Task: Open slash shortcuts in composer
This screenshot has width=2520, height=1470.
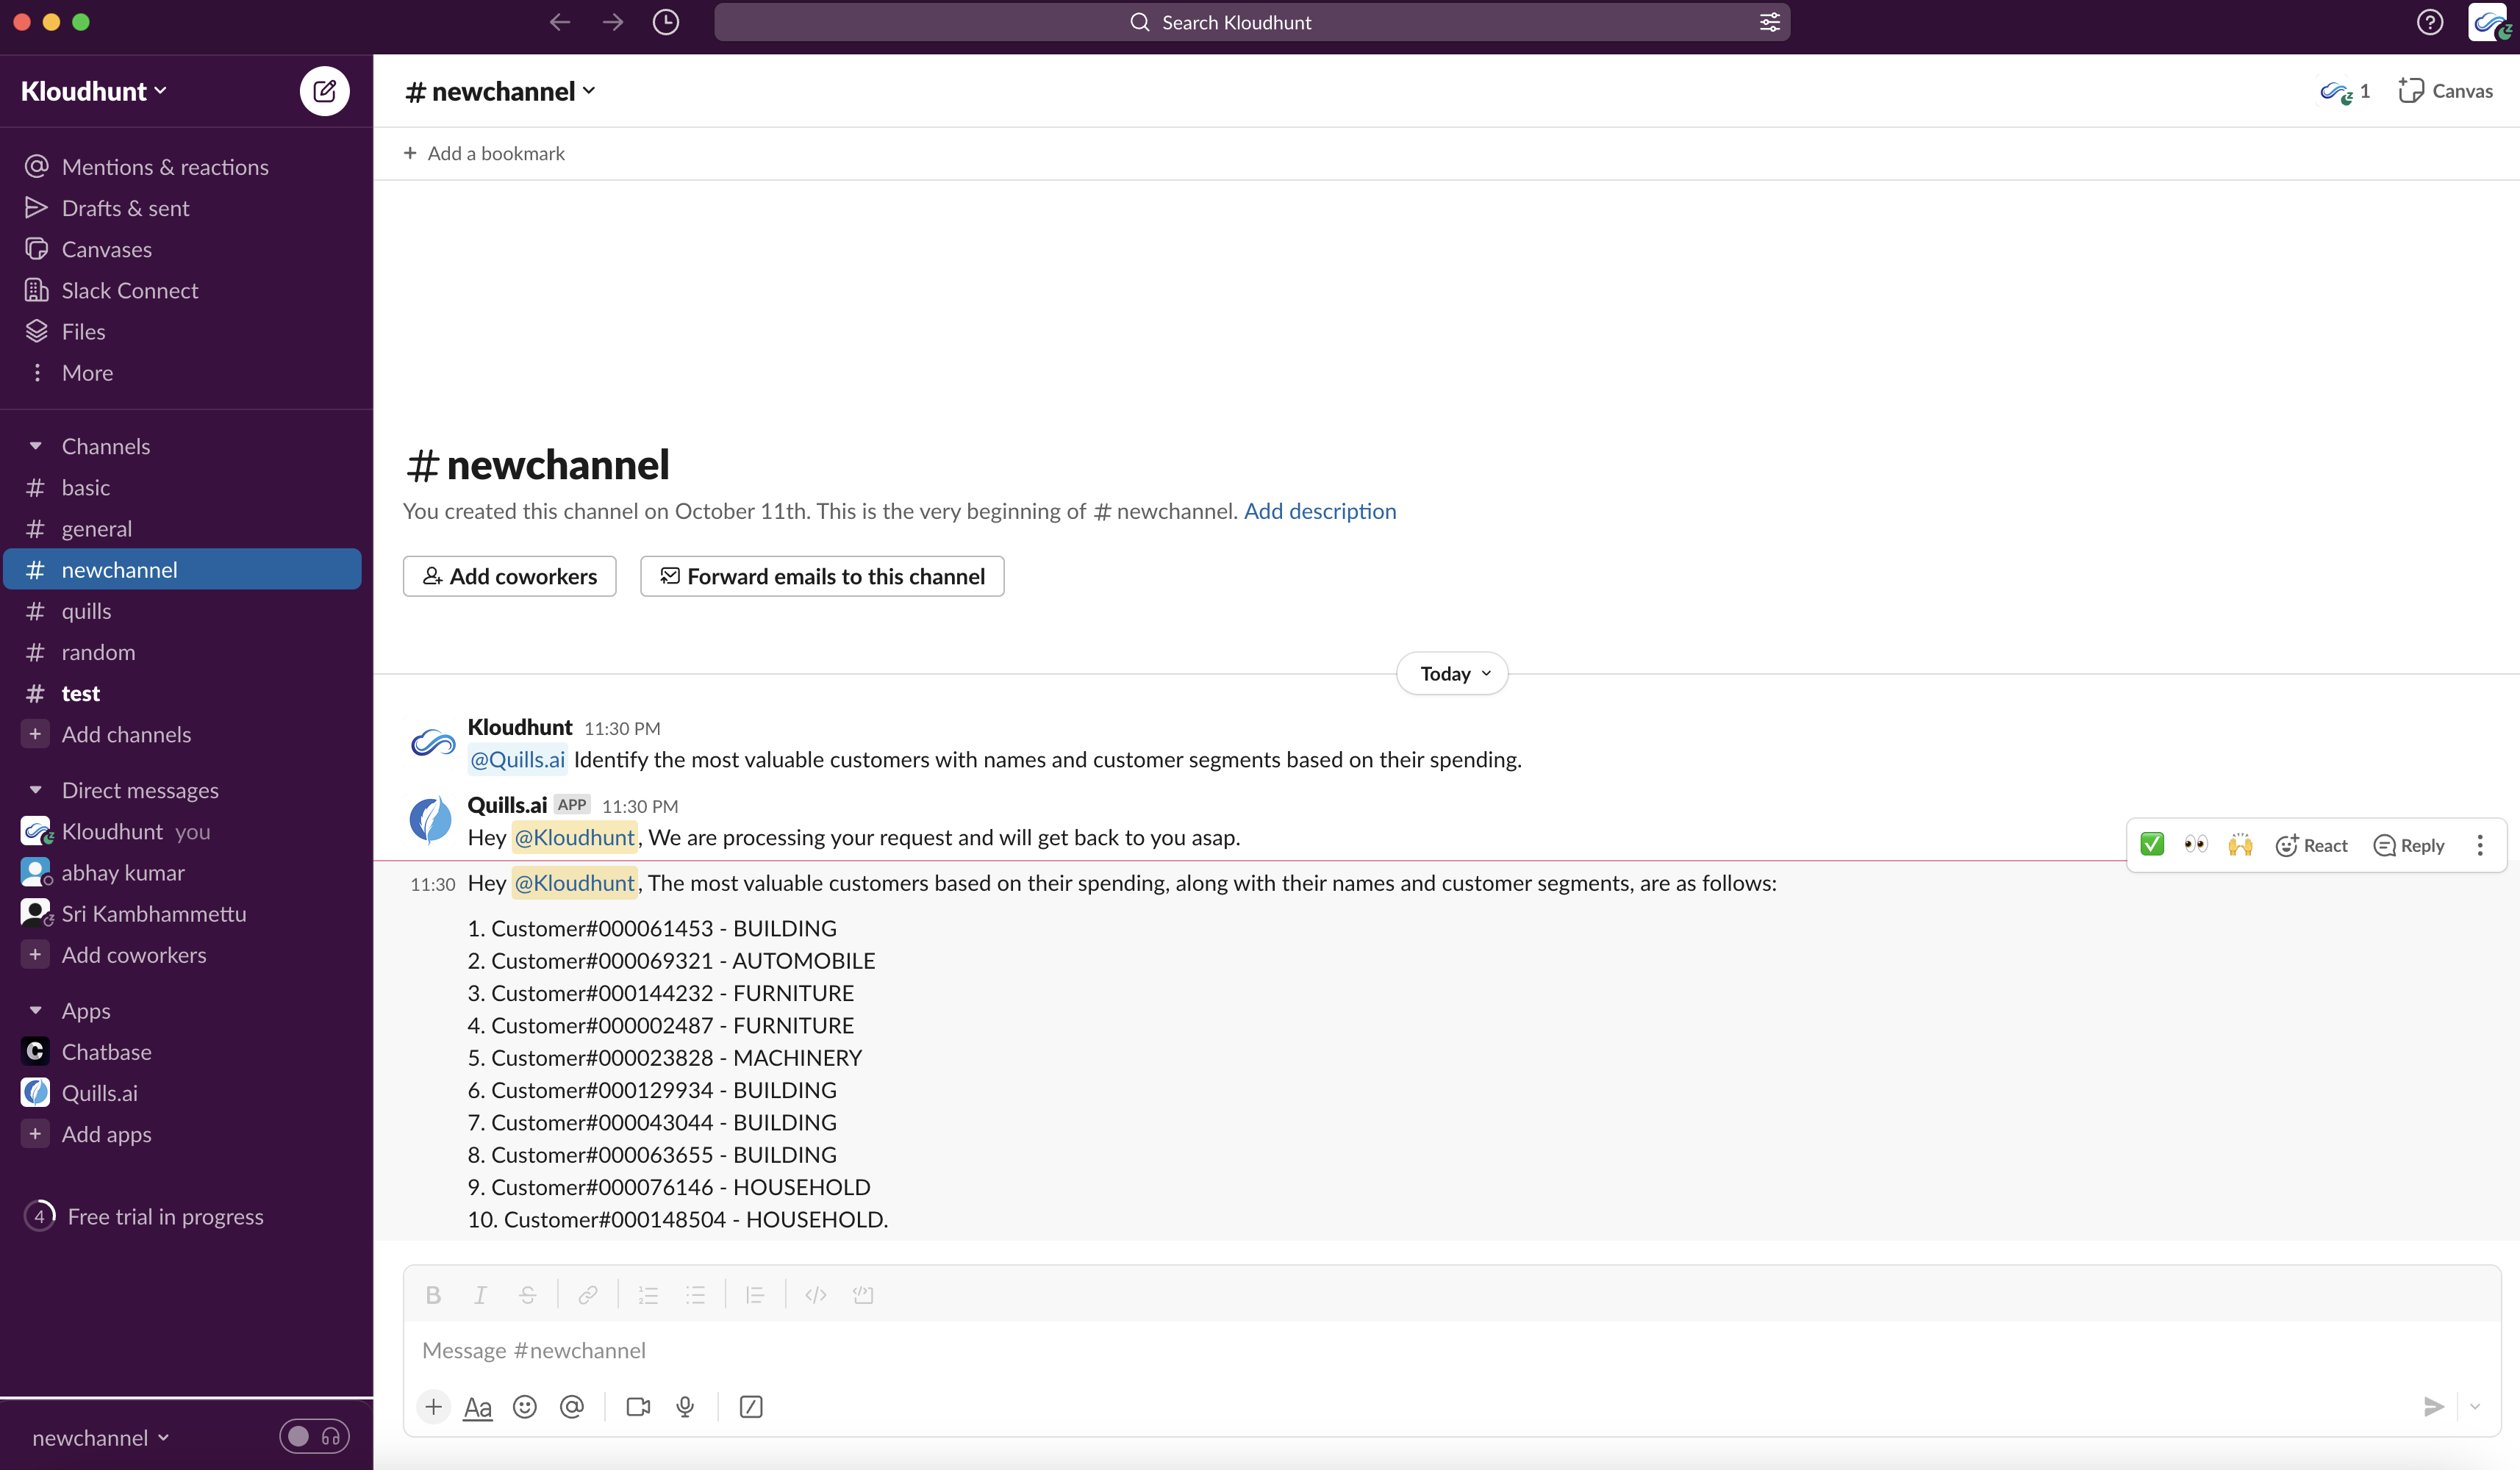Action: click(751, 1407)
